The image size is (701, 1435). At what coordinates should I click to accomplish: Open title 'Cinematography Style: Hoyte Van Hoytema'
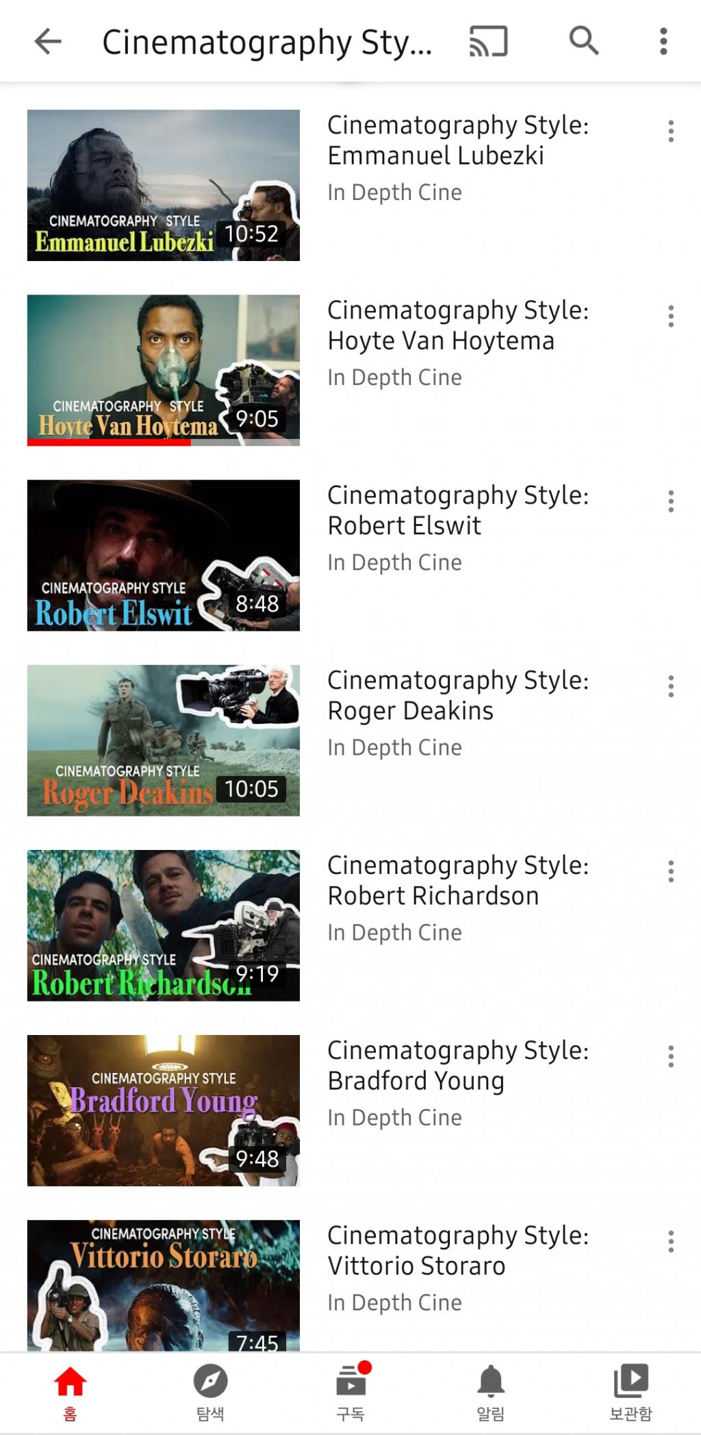[x=458, y=325]
